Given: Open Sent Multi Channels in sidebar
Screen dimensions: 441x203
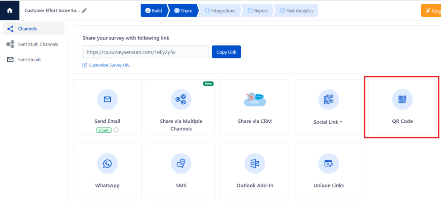Looking at the screenshot, I should 37,44.
